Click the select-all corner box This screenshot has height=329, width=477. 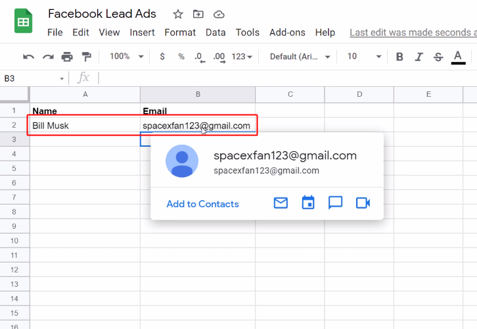[x=14, y=95]
